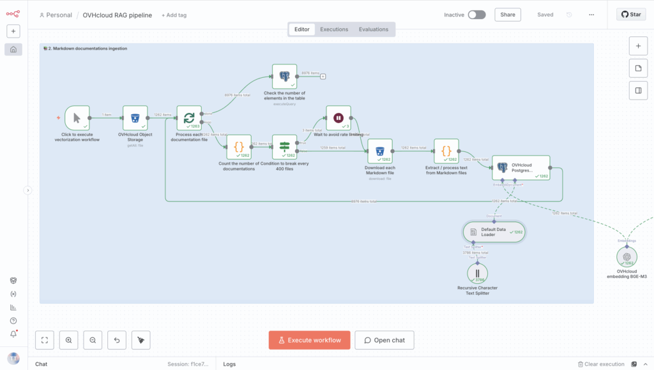The height and width of the screenshot is (370, 654).
Task: Click the Execute workflow button
Action: pos(309,340)
